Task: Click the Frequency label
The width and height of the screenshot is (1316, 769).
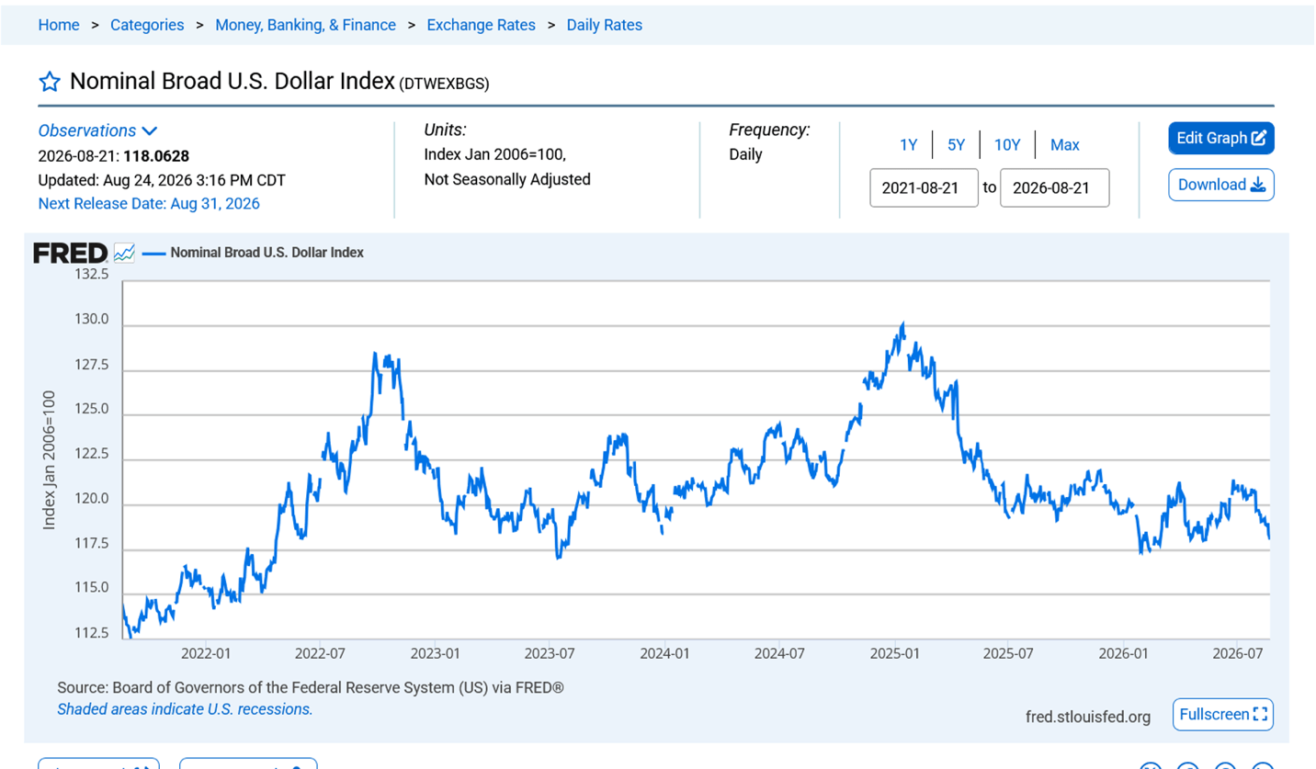Action: [x=769, y=130]
